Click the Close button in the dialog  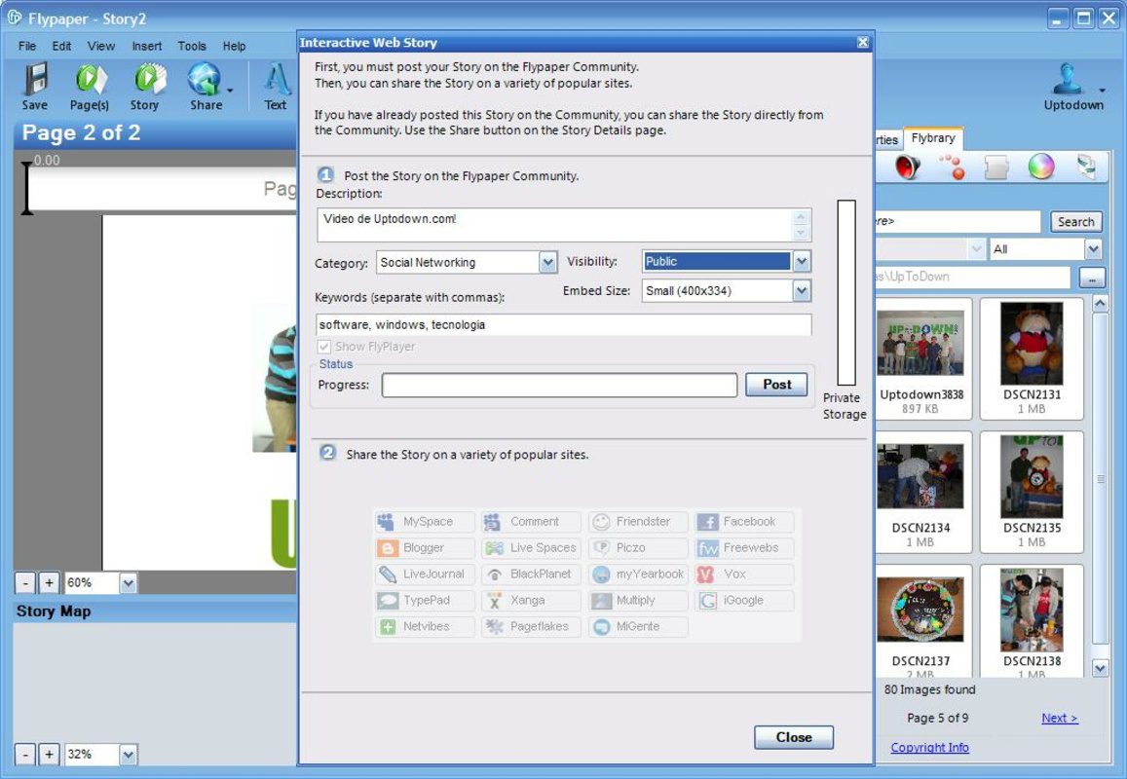coord(794,737)
